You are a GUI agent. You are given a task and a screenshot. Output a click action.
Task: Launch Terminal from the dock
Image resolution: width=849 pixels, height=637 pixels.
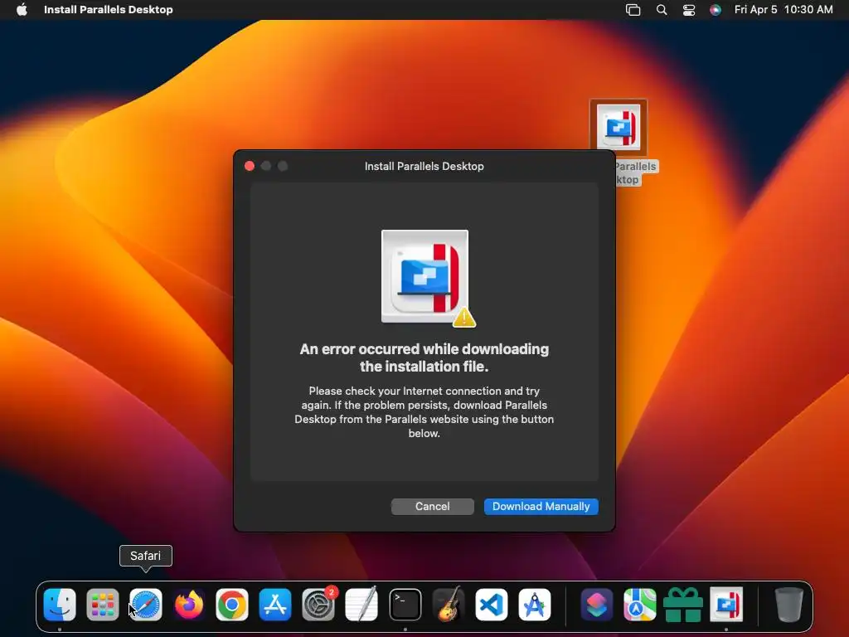(x=405, y=604)
